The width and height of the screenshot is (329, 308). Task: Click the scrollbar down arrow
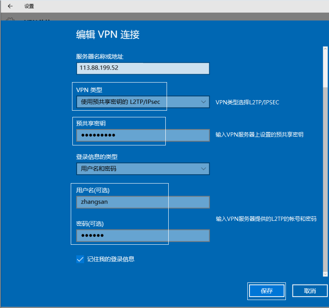point(325,274)
